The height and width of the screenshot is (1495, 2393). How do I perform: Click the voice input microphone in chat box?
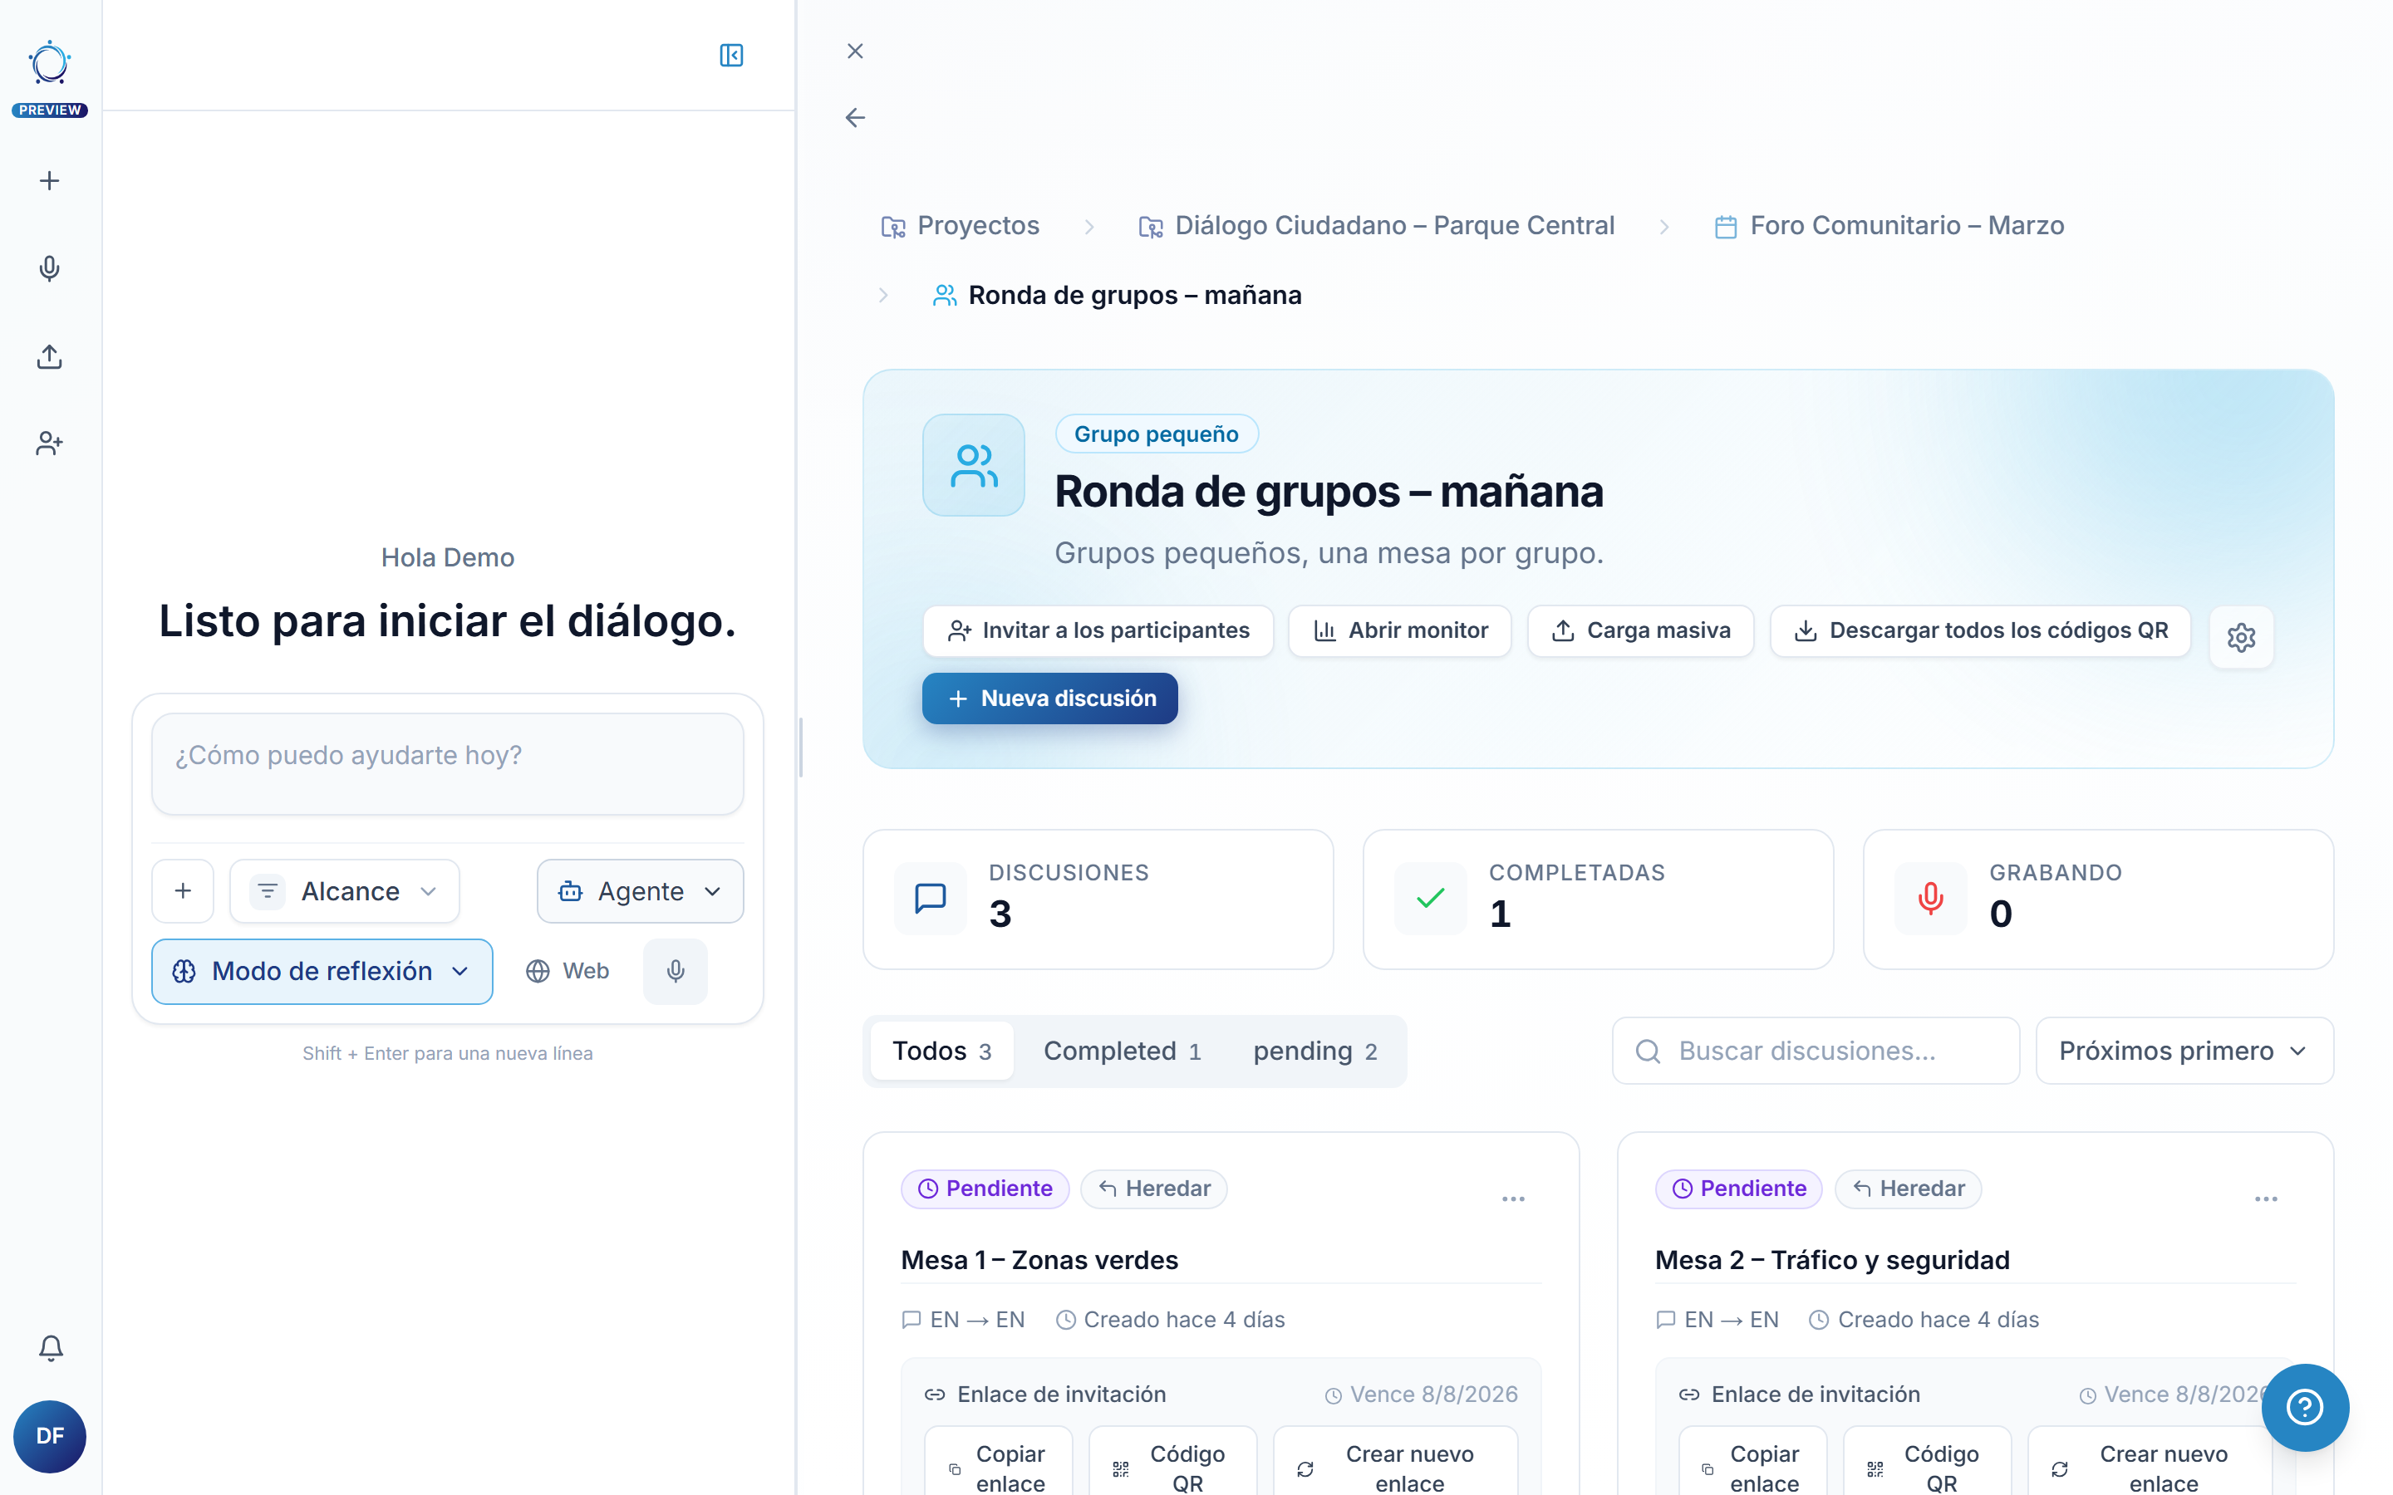tap(676, 971)
